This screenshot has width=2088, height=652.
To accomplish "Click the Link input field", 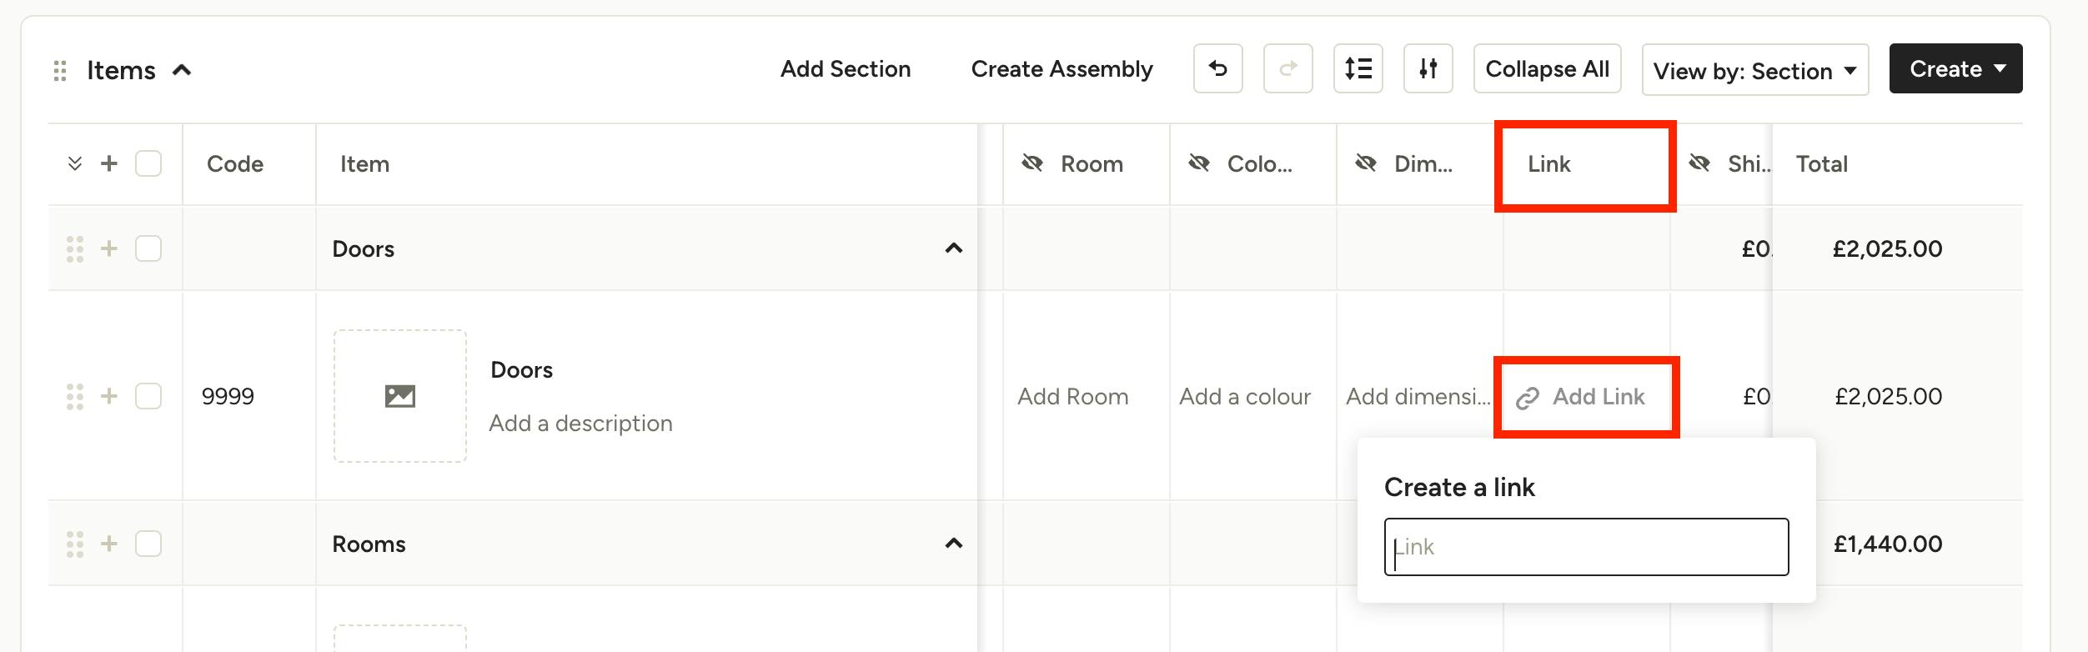I will pyautogui.click(x=1586, y=547).
